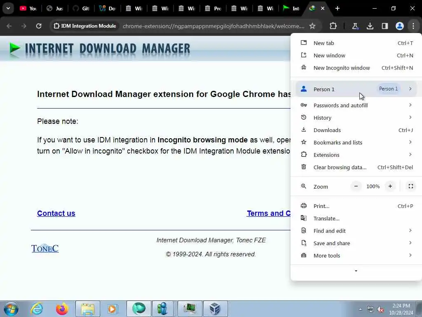Open the VirtualBox taskbar icon
422x317 pixels.
(x=215, y=309)
